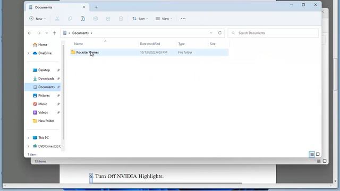Open the View dropdown
The width and height of the screenshot is (340, 191).
tap(164, 19)
